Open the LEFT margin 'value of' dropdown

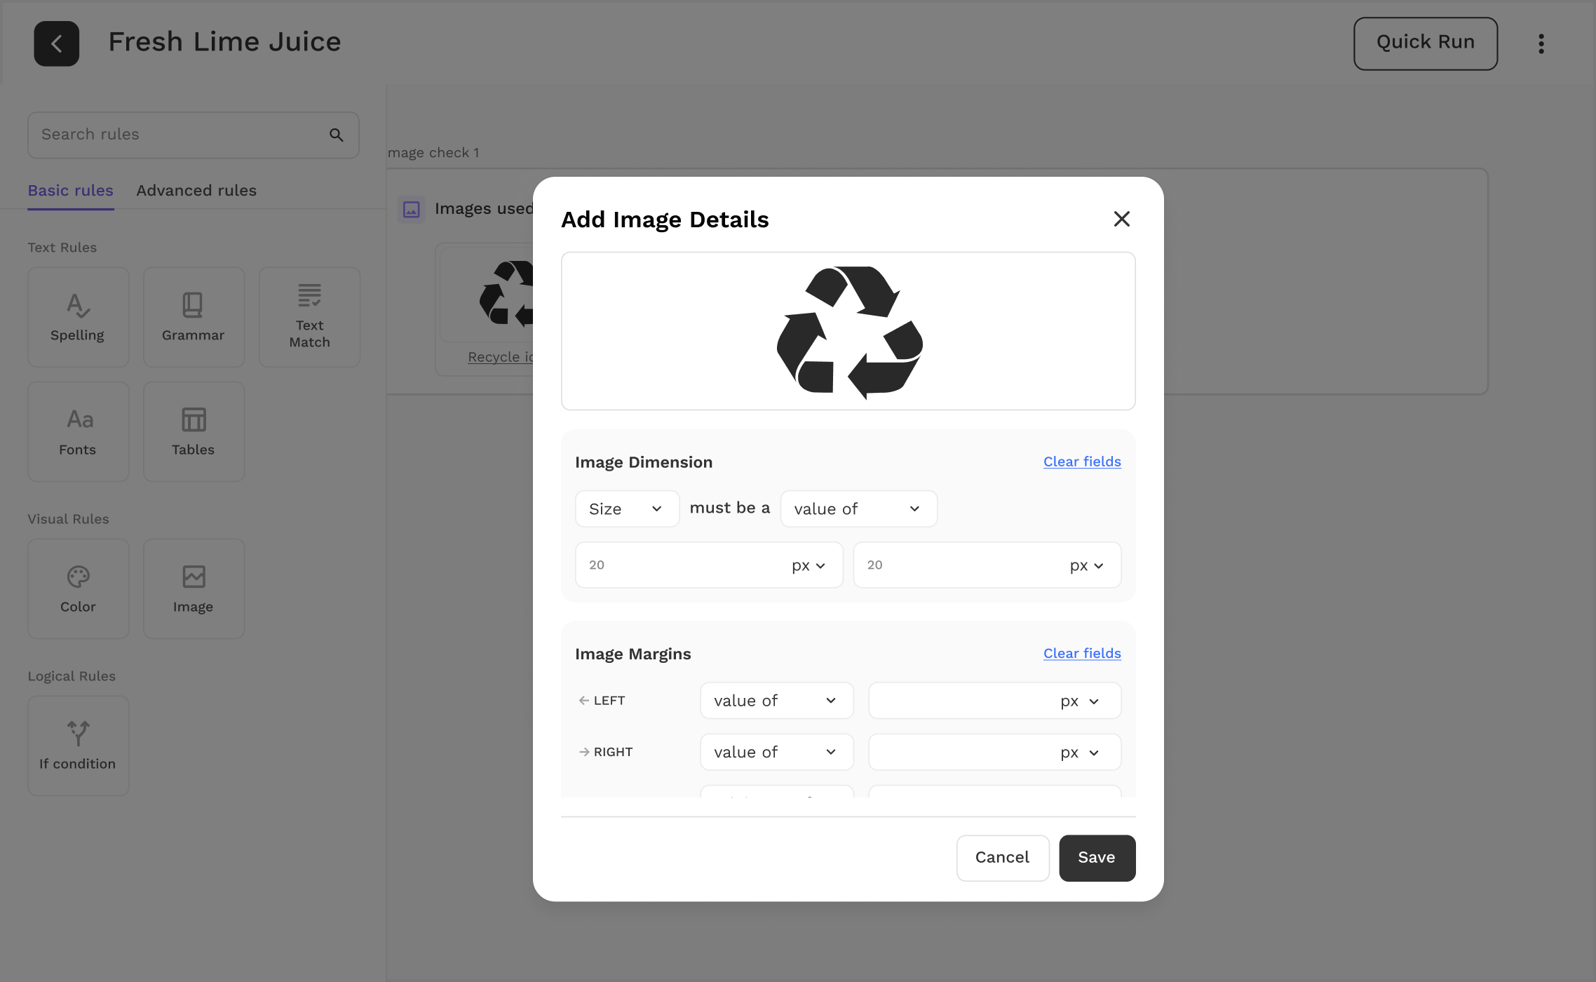[776, 700]
